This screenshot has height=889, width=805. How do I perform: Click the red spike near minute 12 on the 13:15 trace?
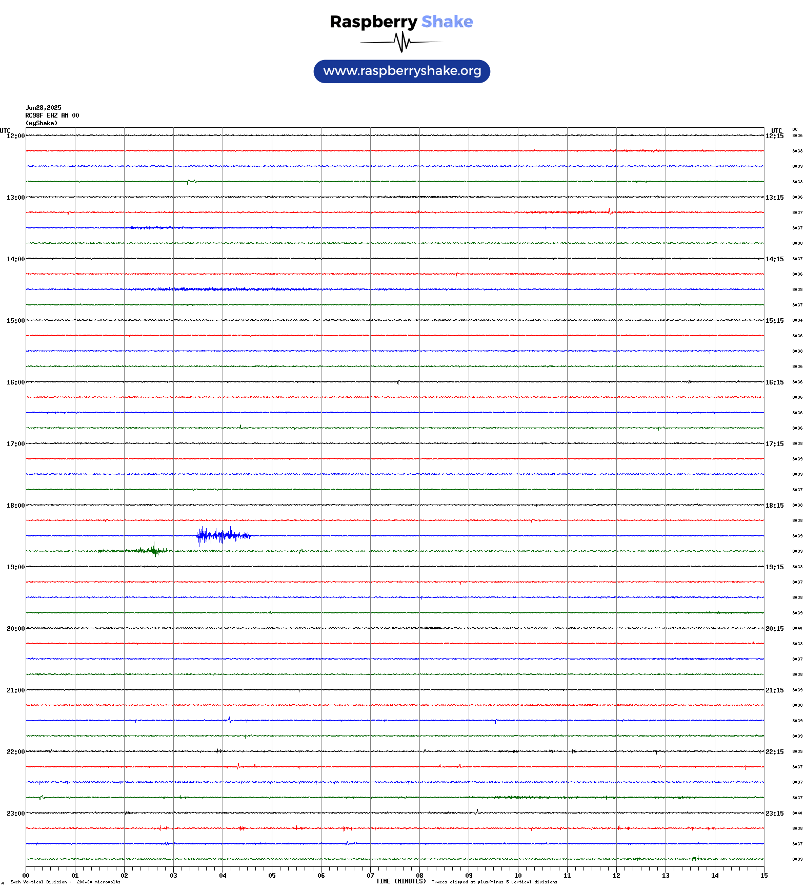pyautogui.click(x=609, y=210)
